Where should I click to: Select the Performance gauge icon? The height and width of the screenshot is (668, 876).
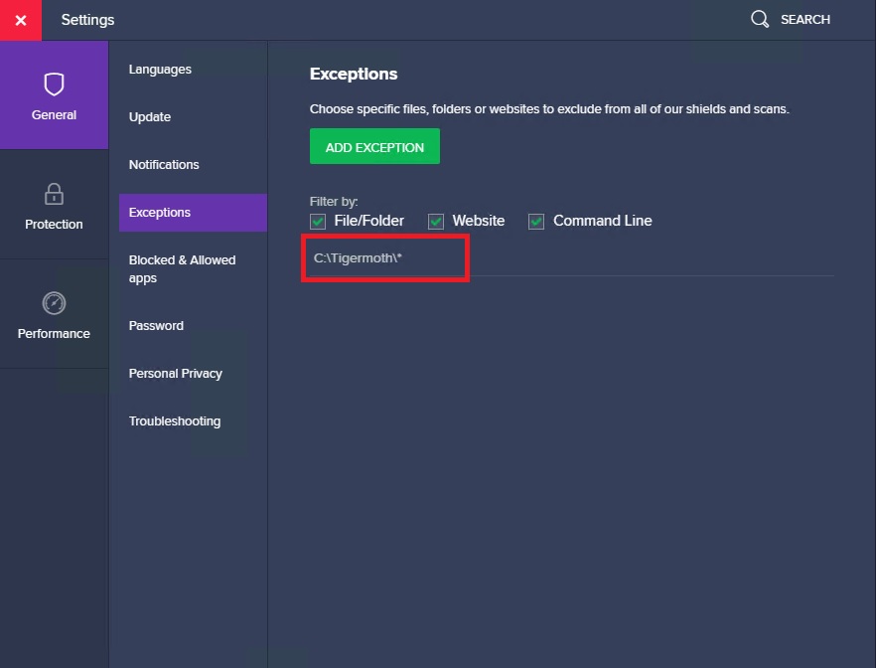point(55,303)
